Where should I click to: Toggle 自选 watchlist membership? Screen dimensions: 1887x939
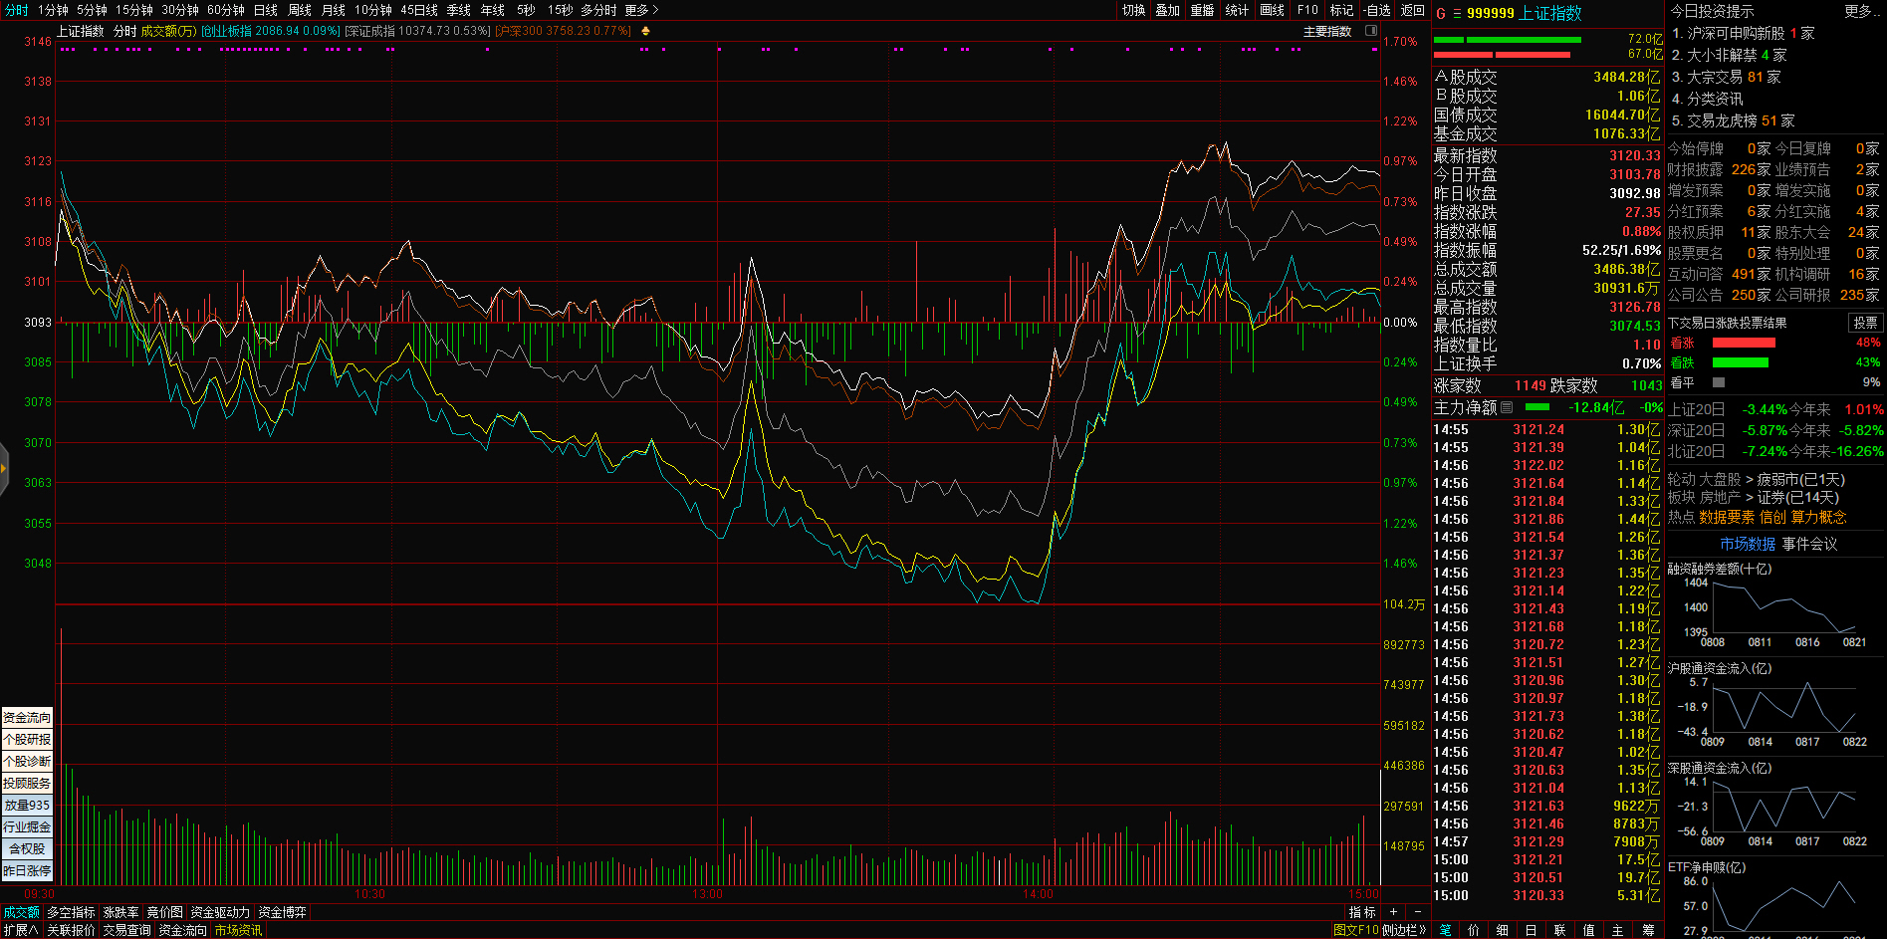click(1377, 10)
